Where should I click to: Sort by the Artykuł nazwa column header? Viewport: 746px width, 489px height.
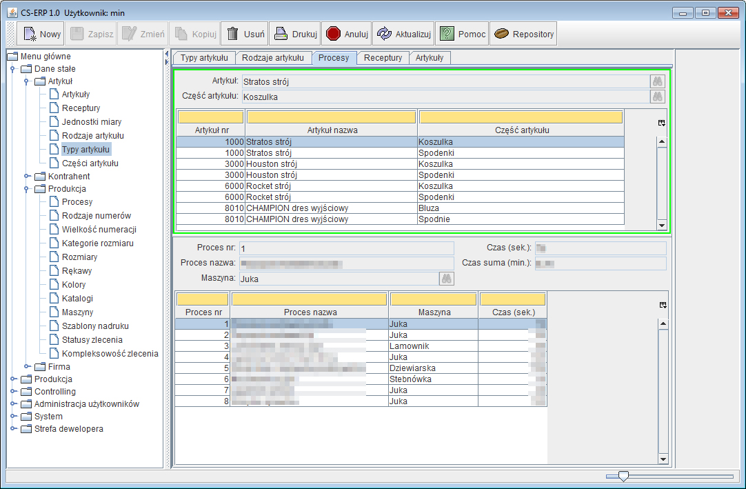tap(332, 130)
